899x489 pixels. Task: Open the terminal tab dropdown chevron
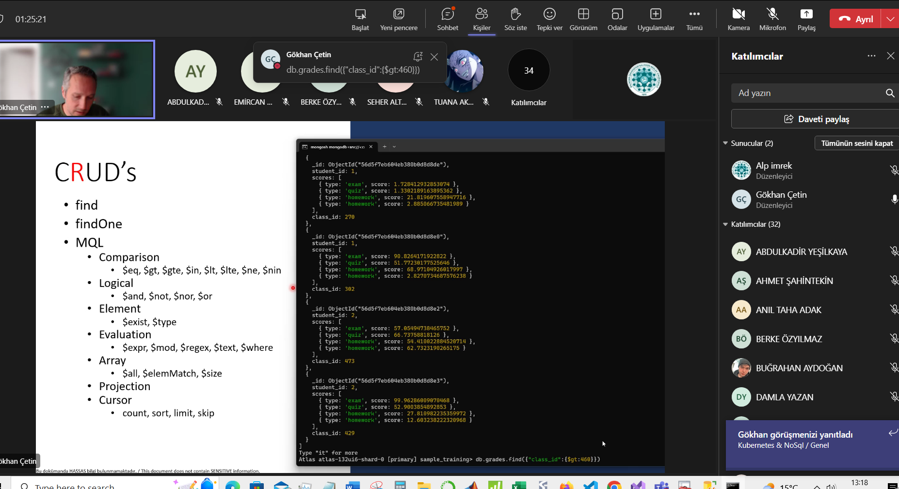pyautogui.click(x=394, y=147)
